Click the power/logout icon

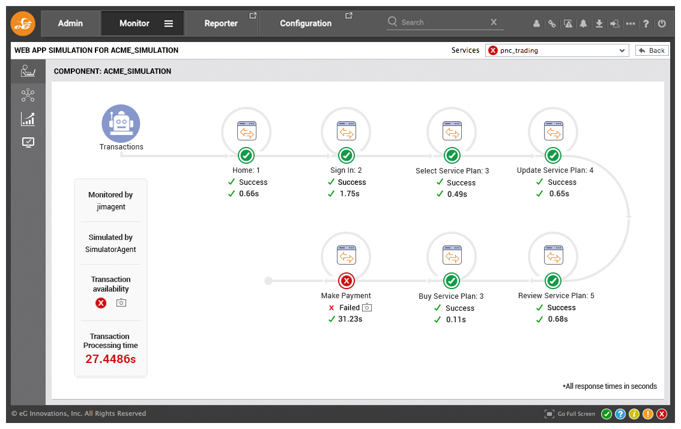(661, 23)
